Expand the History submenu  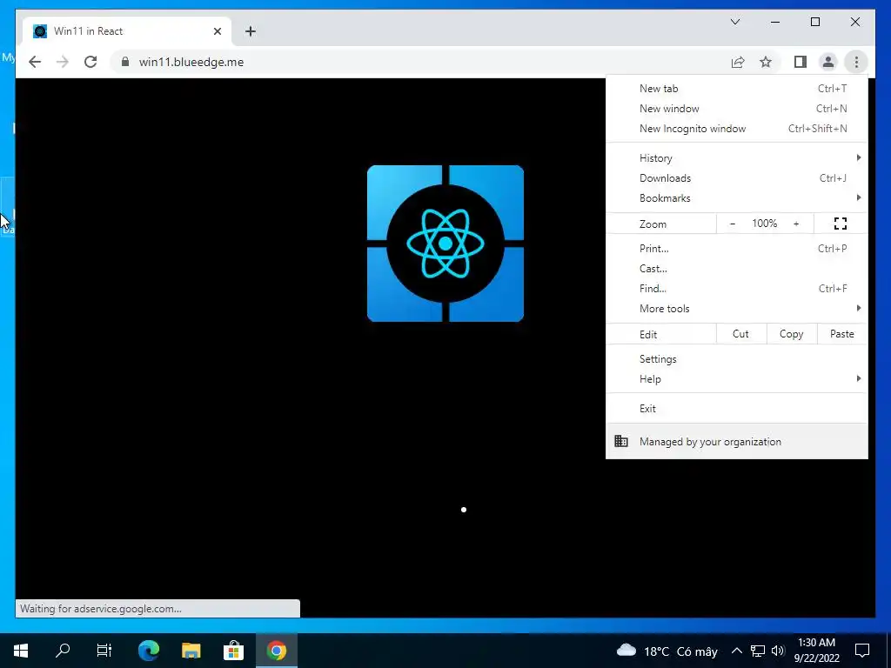click(736, 158)
